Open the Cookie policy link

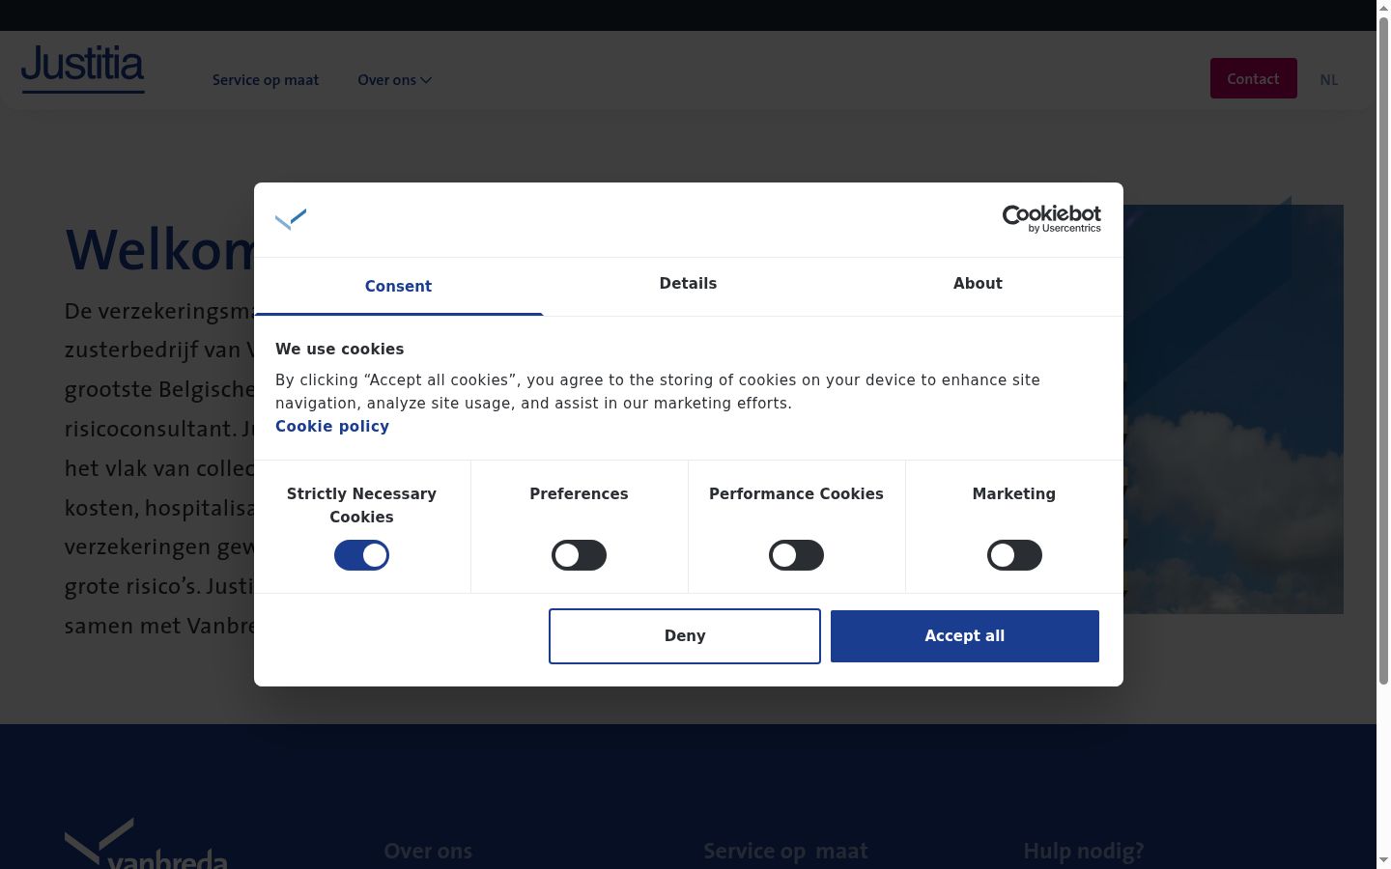click(332, 427)
